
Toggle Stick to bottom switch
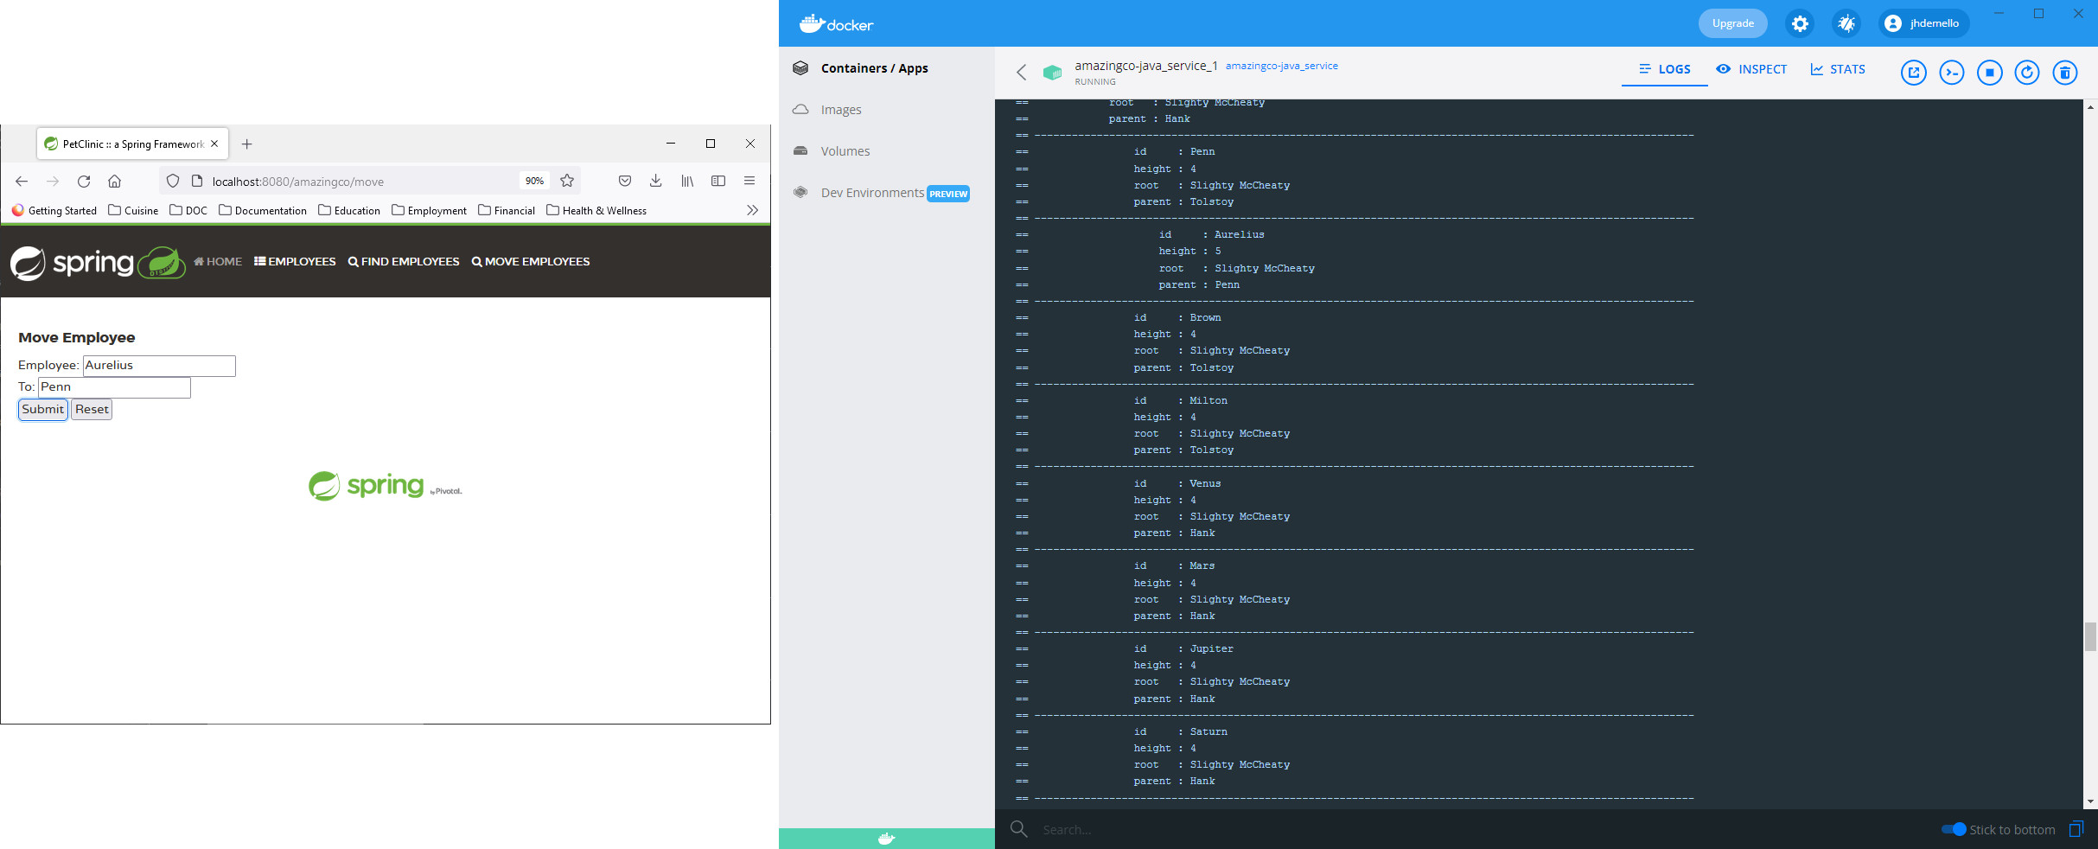tap(1954, 829)
